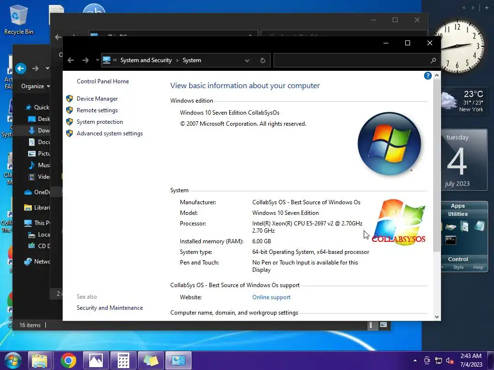
Task: Click scroll down arrow of System window
Action: coord(437,317)
